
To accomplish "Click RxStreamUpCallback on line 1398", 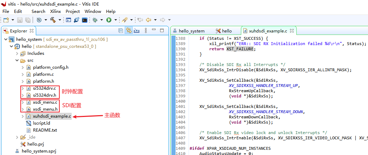I will [x=251, y=90].
